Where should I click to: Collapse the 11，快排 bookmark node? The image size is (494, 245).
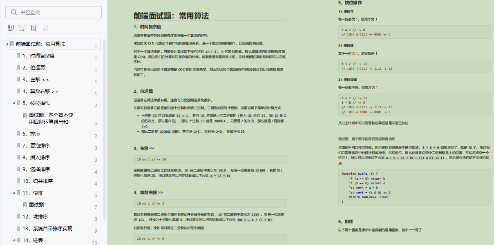[13, 193]
